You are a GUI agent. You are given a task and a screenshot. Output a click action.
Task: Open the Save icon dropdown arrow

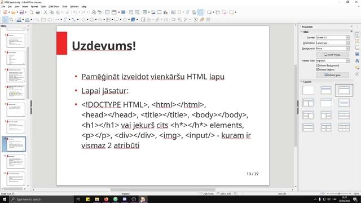coord(25,12)
